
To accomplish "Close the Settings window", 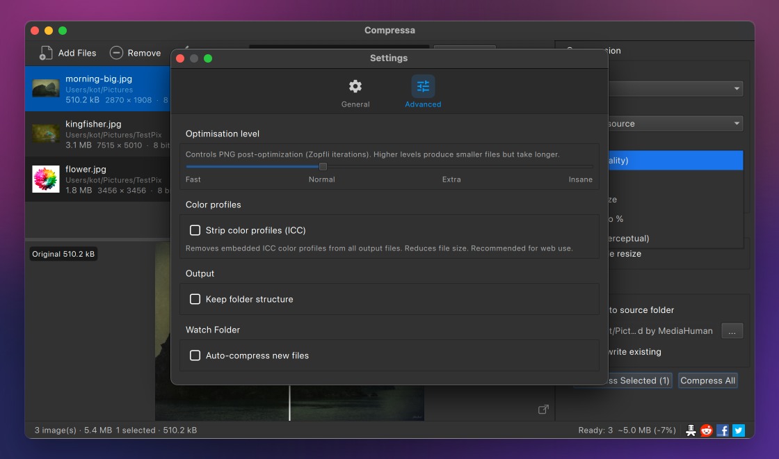I will pyautogui.click(x=180, y=58).
